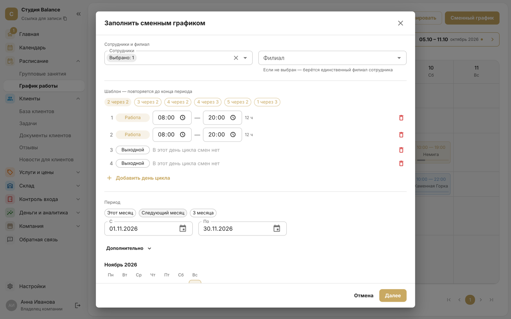
Task: Toggle day 1 Работа shift type chip
Action: (132, 118)
